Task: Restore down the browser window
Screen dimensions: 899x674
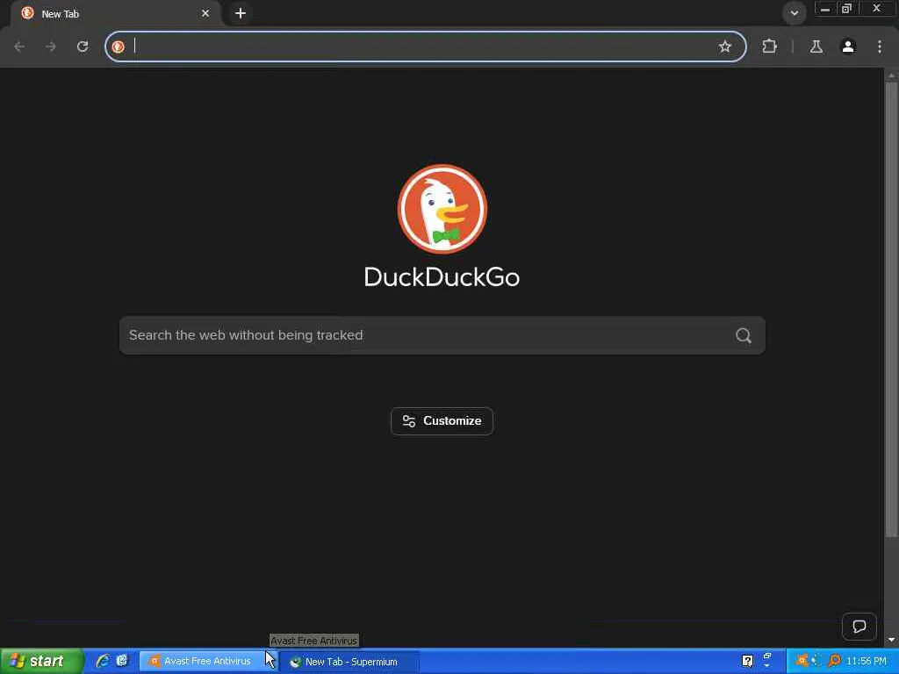Action: 846,9
